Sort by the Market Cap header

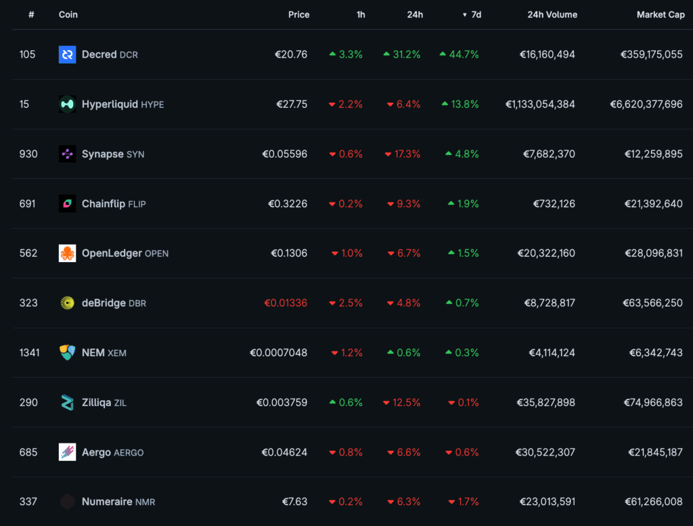click(x=660, y=15)
